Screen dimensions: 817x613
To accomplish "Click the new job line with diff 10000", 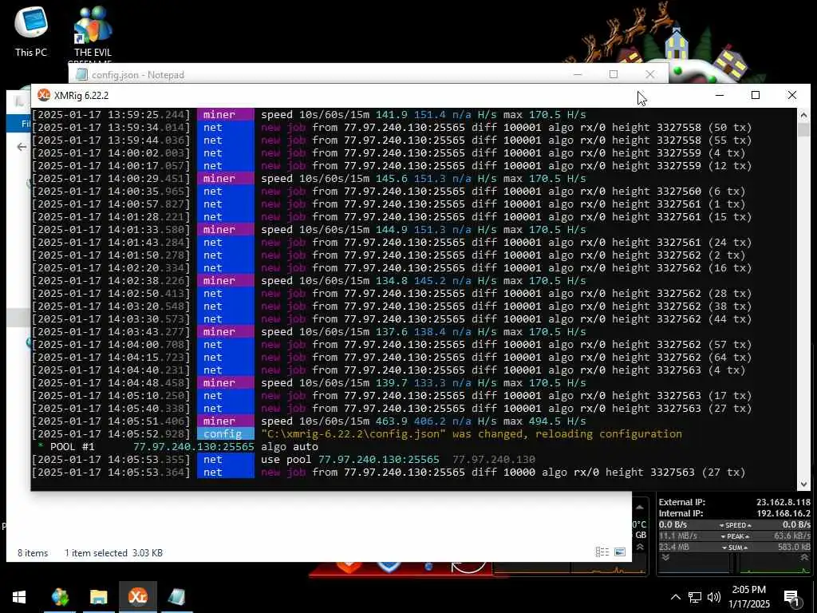I will [x=503, y=473].
